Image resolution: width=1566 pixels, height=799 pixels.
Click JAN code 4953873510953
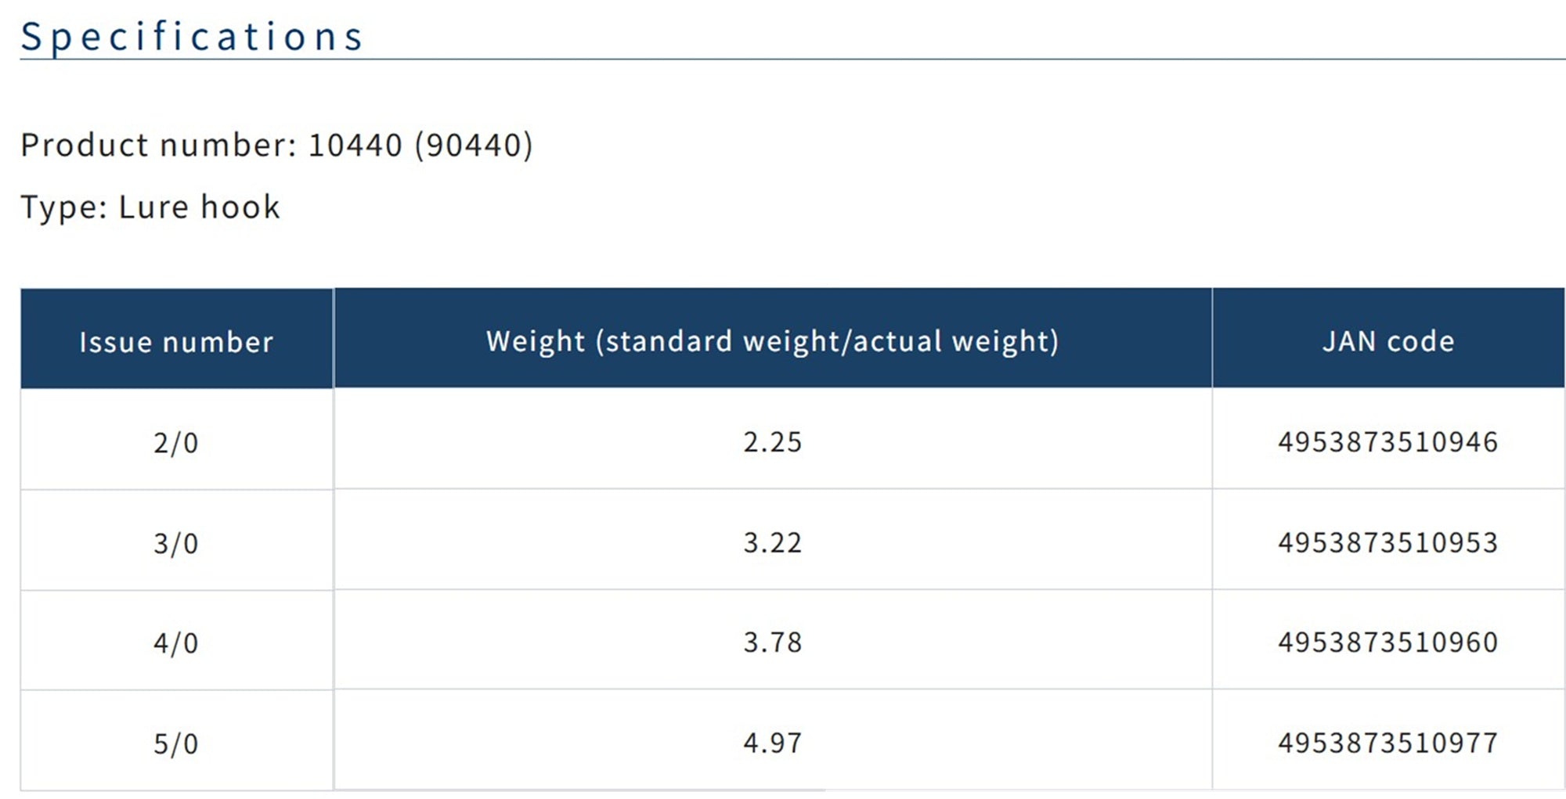[x=1388, y=543]
